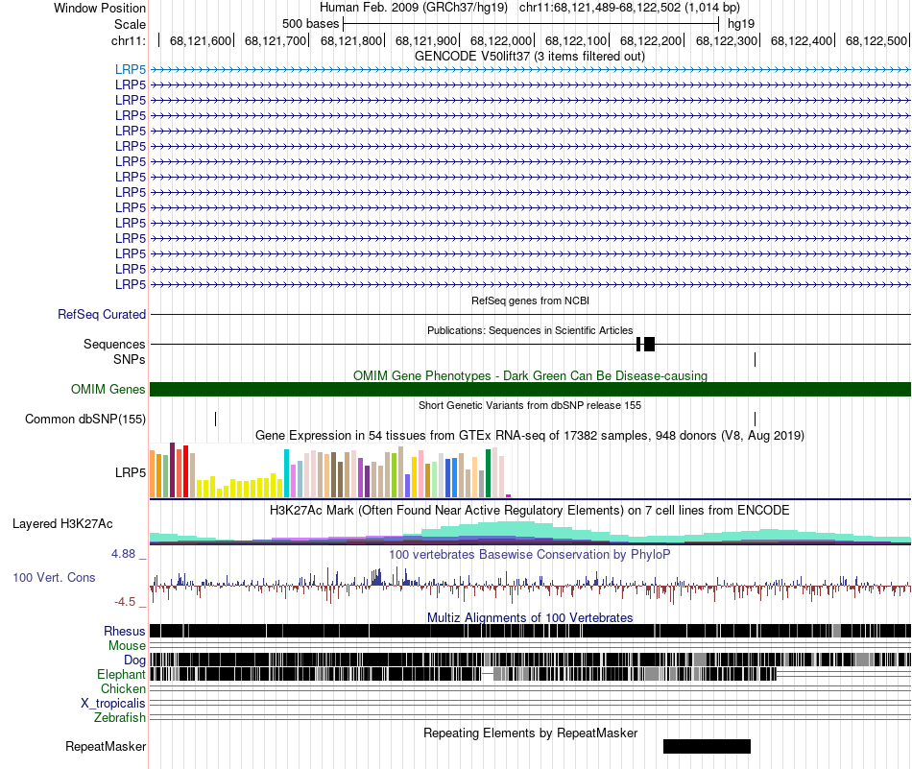The image size is (912, 769).
Task: Click the black RepeatMasker element block
Action: 707,746
